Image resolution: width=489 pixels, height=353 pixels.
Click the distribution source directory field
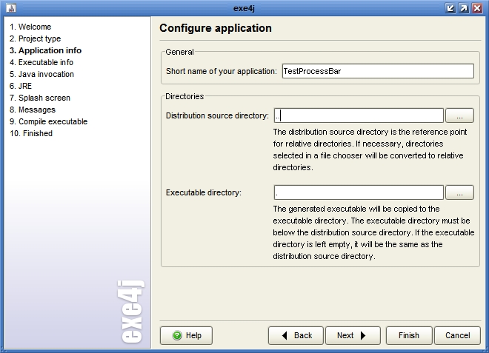pyautogui.click(x=359, y=115)
